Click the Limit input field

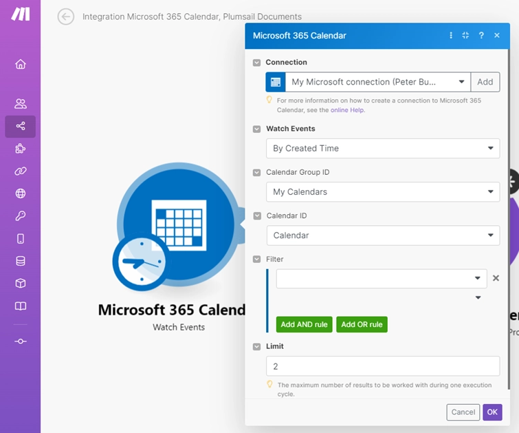383,366
